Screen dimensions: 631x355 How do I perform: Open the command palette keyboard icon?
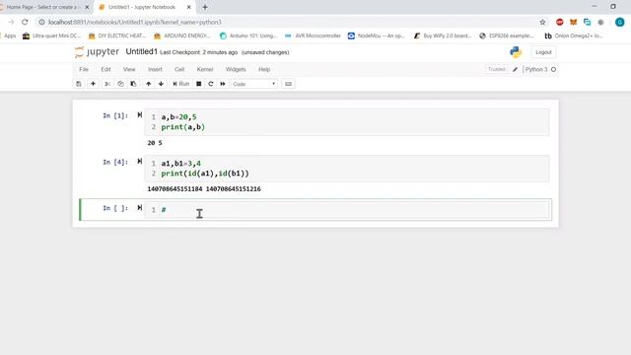pyautogui.click(x=288, y=84)
